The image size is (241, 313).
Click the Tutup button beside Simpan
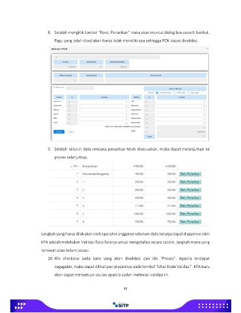point(70,132)
